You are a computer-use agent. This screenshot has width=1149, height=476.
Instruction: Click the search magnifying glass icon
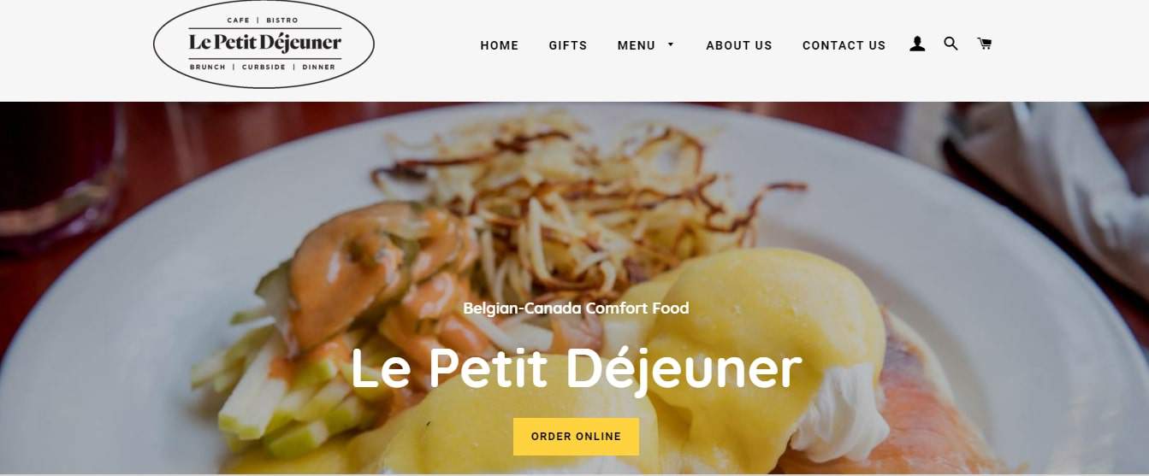[951, 44]
